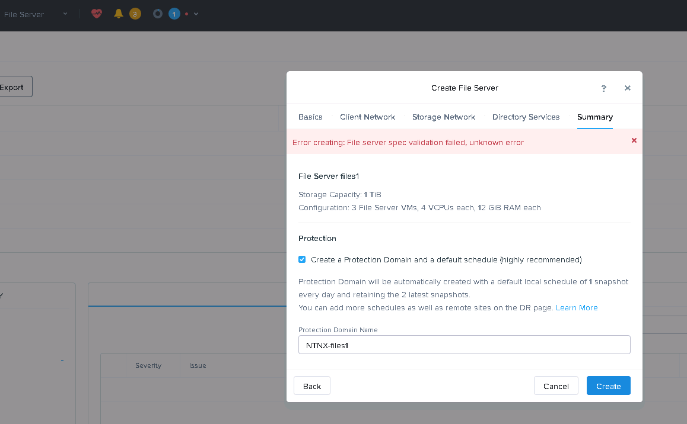The height and width of the screenshot is (424, 687).
Task: Click the help question mark in dialog
Action: pyautogui.click(x=604, y=88)
